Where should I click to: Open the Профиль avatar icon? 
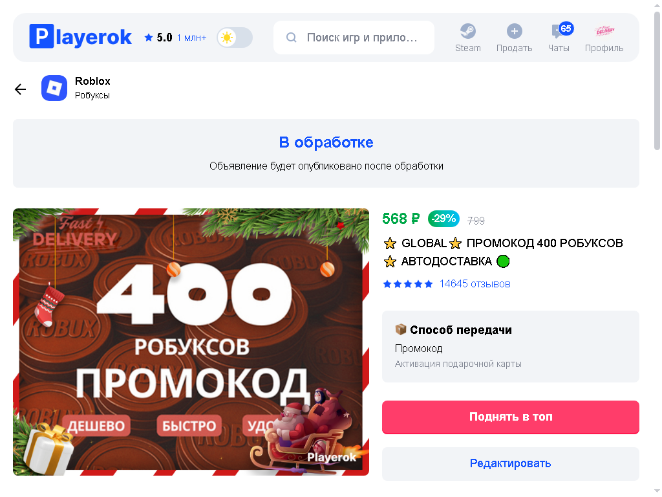604,31
